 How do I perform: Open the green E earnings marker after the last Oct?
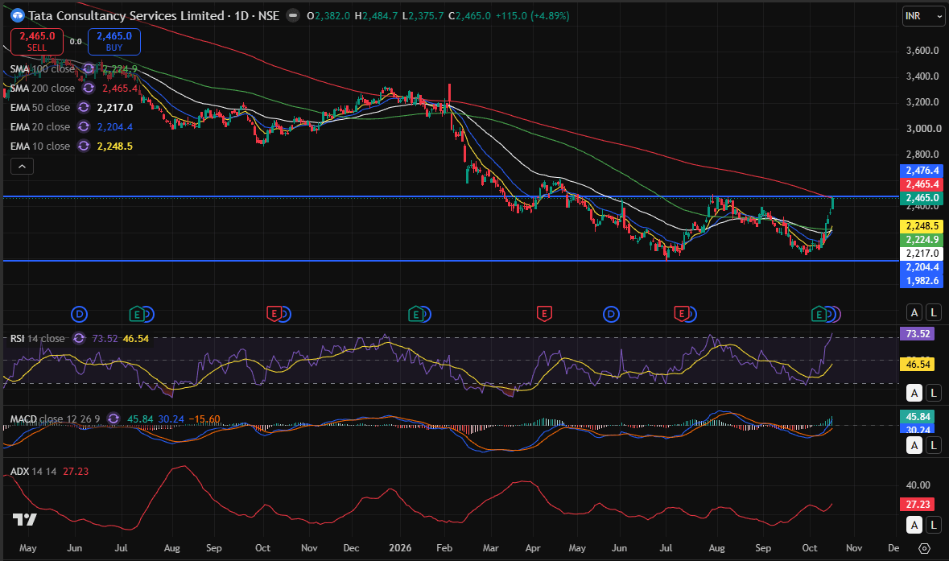click(x=819, y=314)
